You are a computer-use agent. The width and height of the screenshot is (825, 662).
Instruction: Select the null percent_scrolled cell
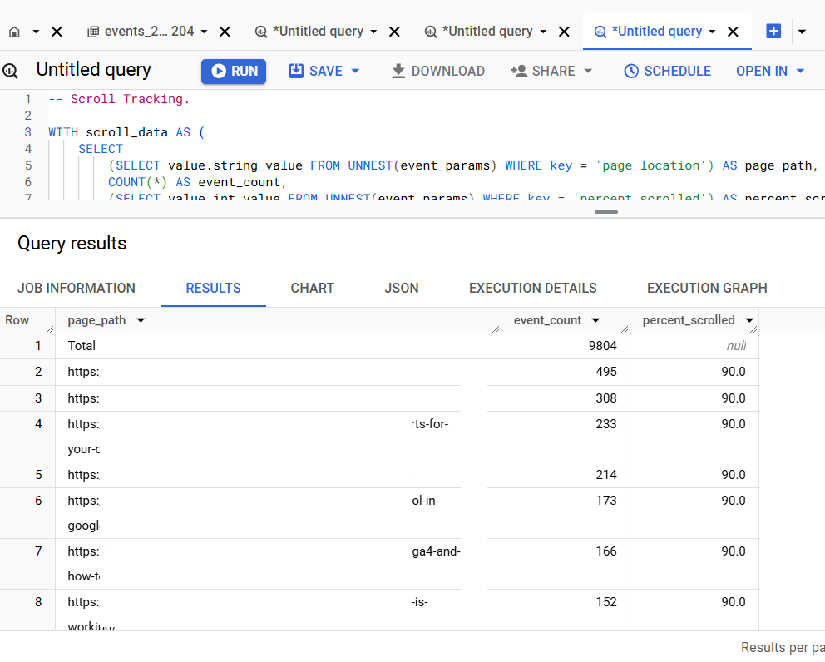click(694, 346)
